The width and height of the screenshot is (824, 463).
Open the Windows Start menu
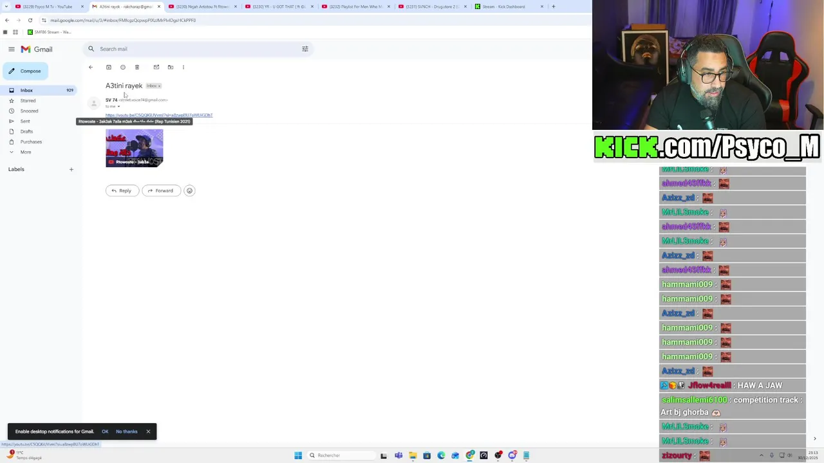point(298,455)
